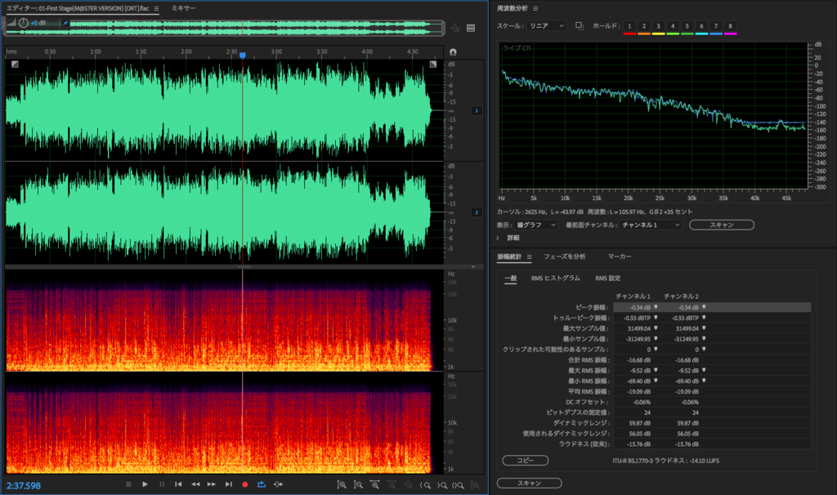837x495 pixels.
Task: Zoom out time
Action: (392, 485)
